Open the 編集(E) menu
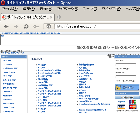140x113 pixels. (x=29, y=9)
